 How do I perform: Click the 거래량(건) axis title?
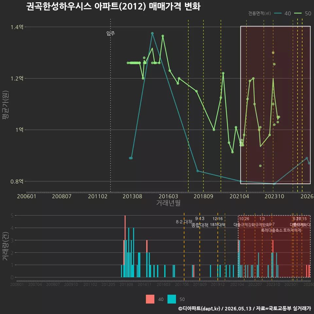(x=6, y=246)
